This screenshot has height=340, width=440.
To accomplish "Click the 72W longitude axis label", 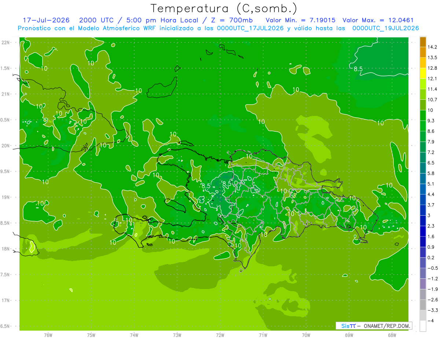I will point(220,335).
